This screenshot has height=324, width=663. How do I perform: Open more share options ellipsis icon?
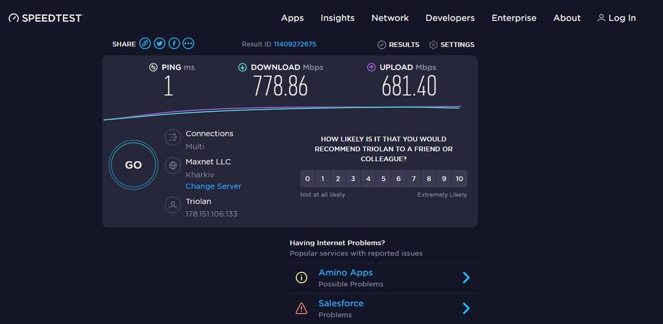pyautogui.click(x=188, y=44)
